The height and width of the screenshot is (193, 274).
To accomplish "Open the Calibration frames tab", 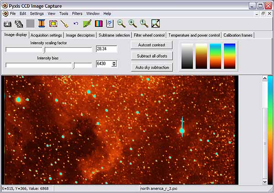I will (x=238, y=35).
